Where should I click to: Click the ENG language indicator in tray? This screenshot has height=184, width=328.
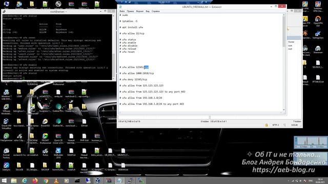click(x=311, y=180)
